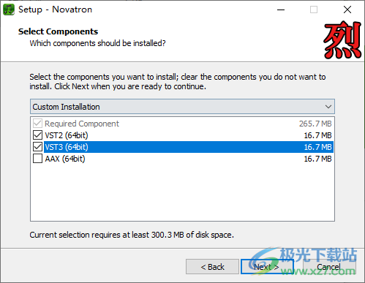
Task: Go back with the Back button
Action: click(212, 267)
